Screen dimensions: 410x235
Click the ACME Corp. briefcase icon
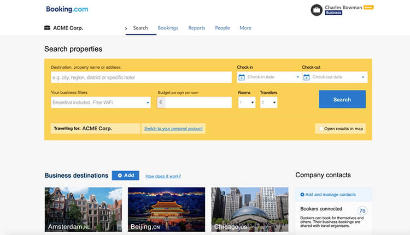click(47, 28)
